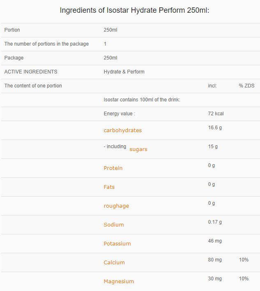Viewport: 260px width, 291px height.
Task: Click the 80 mg calcium amount
Action: [x=215, y=260]
